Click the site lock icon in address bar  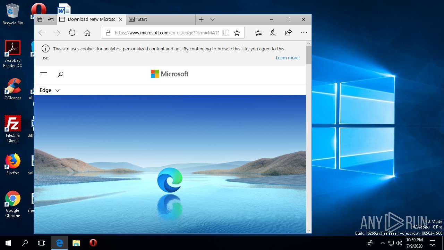108,33
